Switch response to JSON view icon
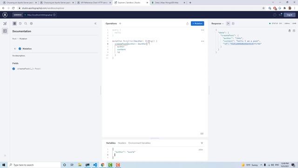This screenshot has width=298, height=168. coord(228,23)
